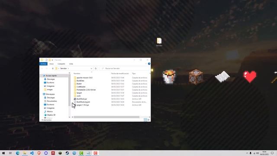
Task: Open the red Camtasia recorder icon in the taskbar
Action: 95,153
